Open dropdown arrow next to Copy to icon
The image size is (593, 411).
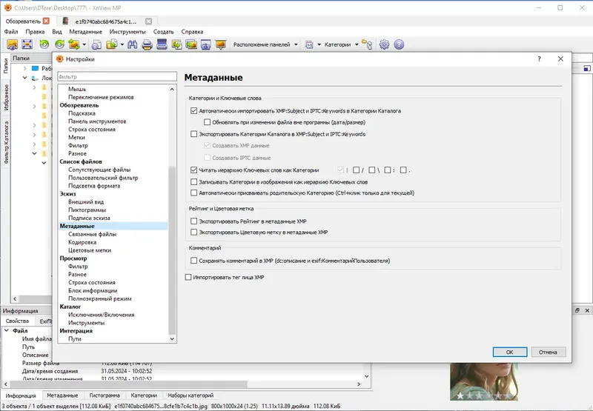[122, 44]
